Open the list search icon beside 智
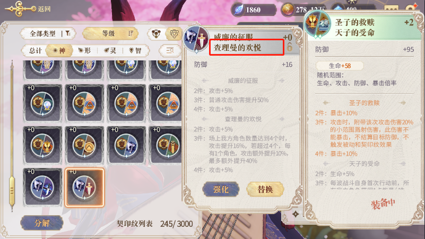Viewport: 425px width, 239px height. [170, 50]
